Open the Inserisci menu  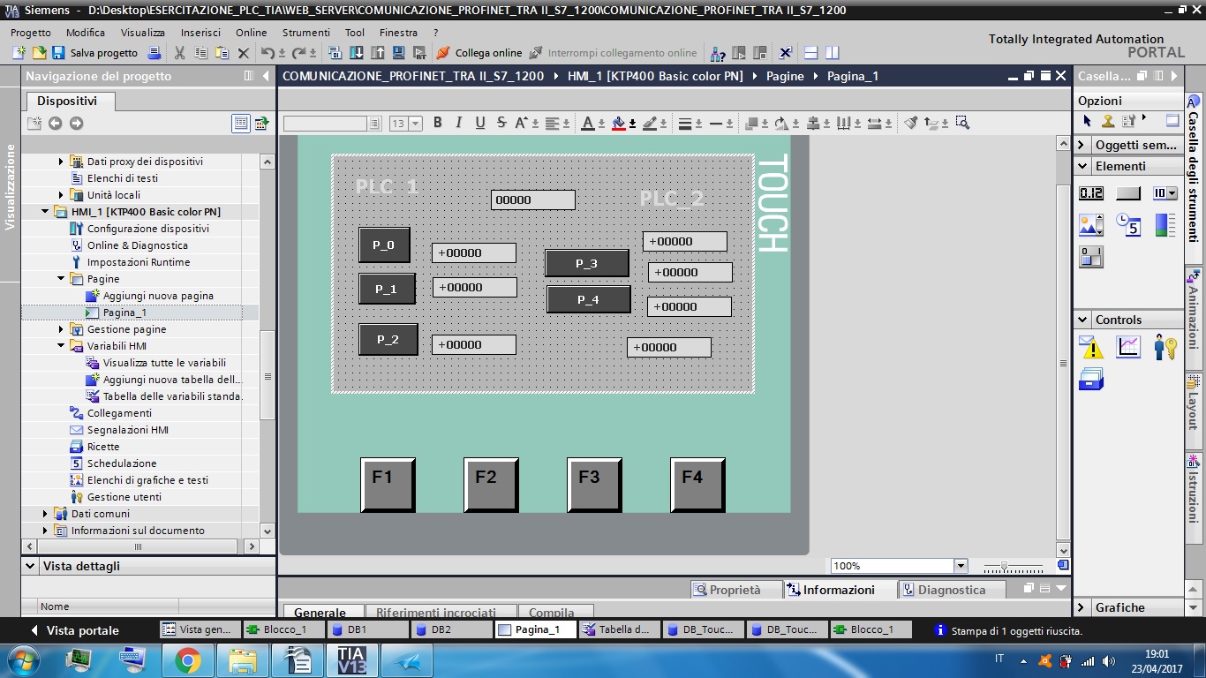tap(200, 33)
